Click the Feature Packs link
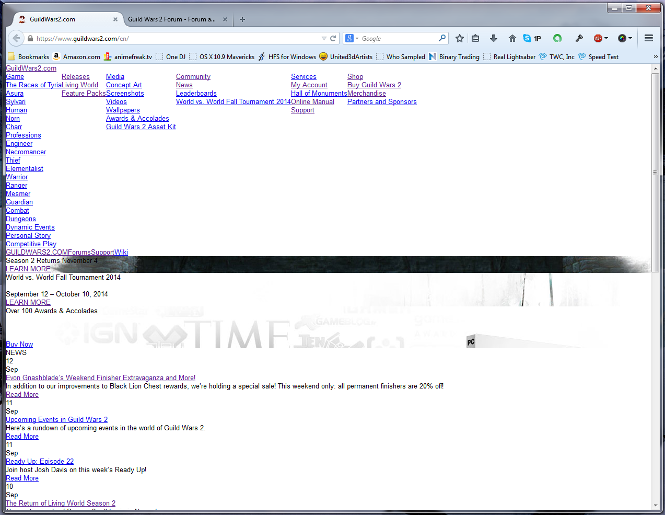665x515 pixels. pos(84,94)
